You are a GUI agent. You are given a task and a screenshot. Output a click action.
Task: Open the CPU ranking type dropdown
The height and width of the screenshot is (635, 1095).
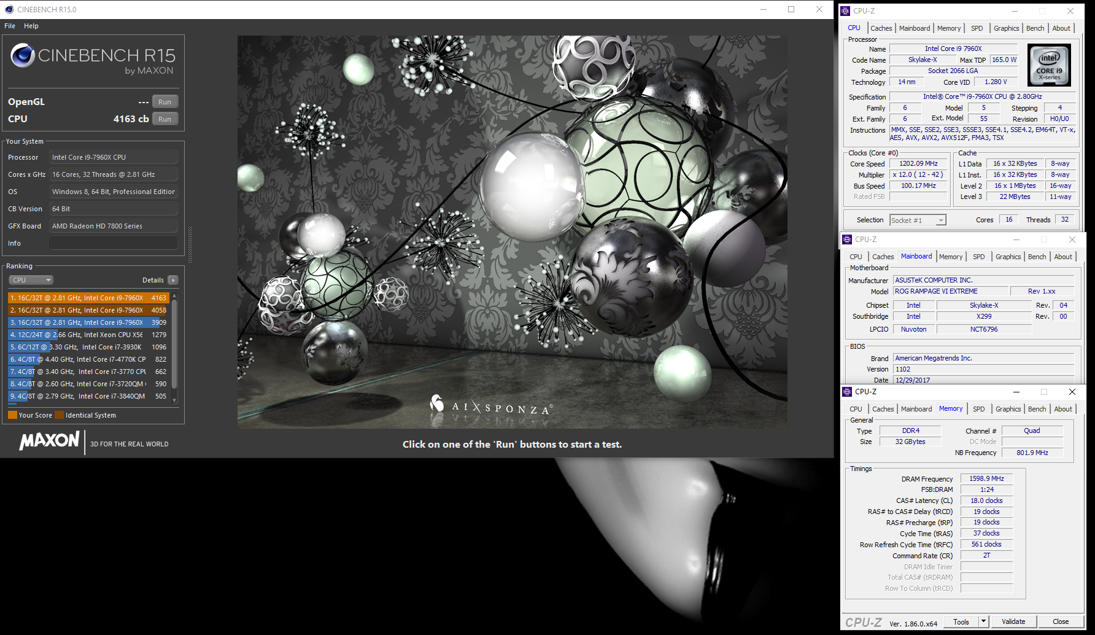pos(31,280)
